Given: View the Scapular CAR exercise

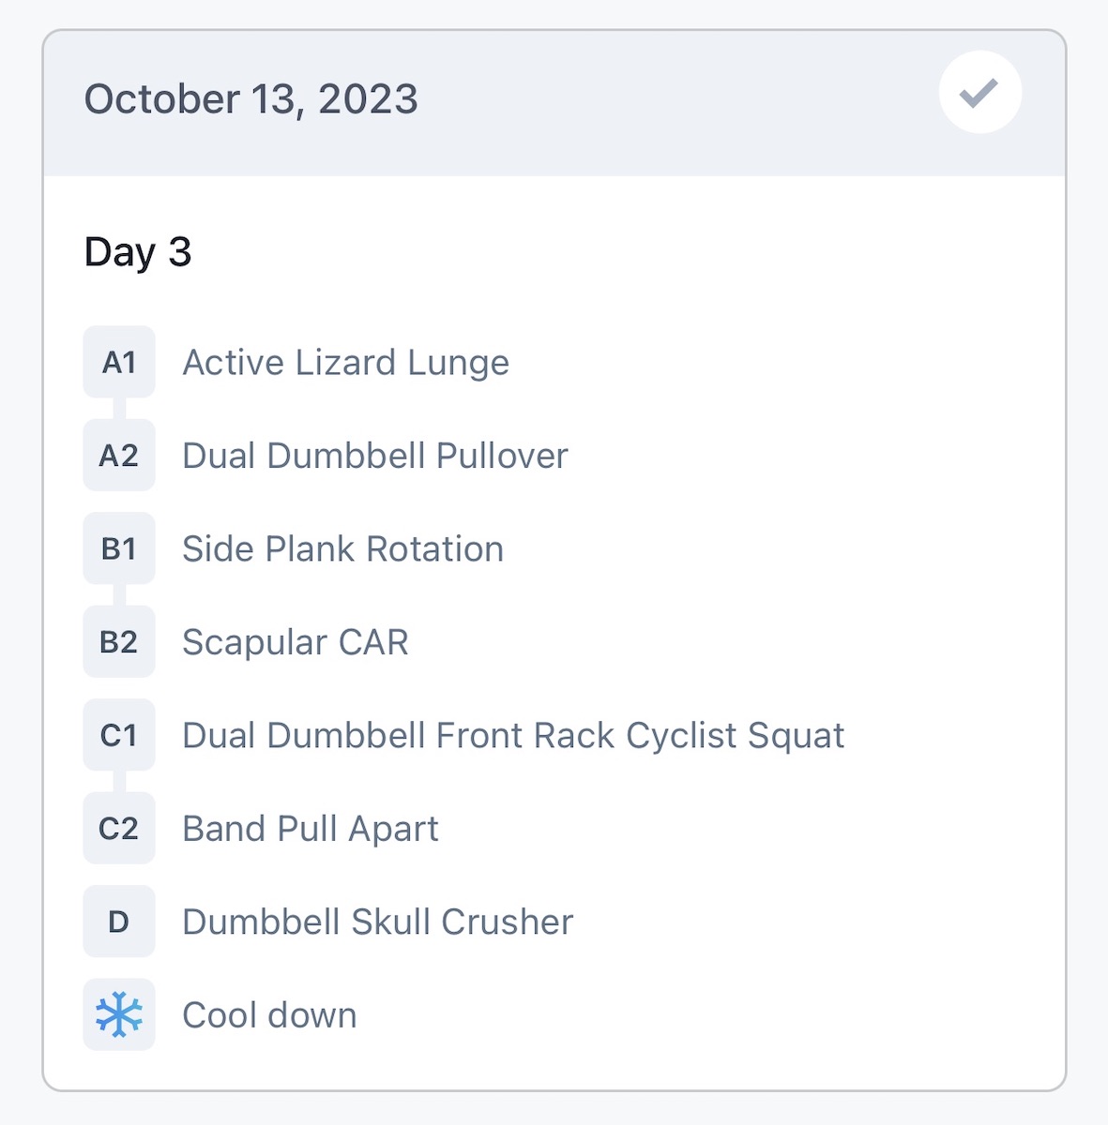Looking at the screenshot, I should [x=295, y=643].
